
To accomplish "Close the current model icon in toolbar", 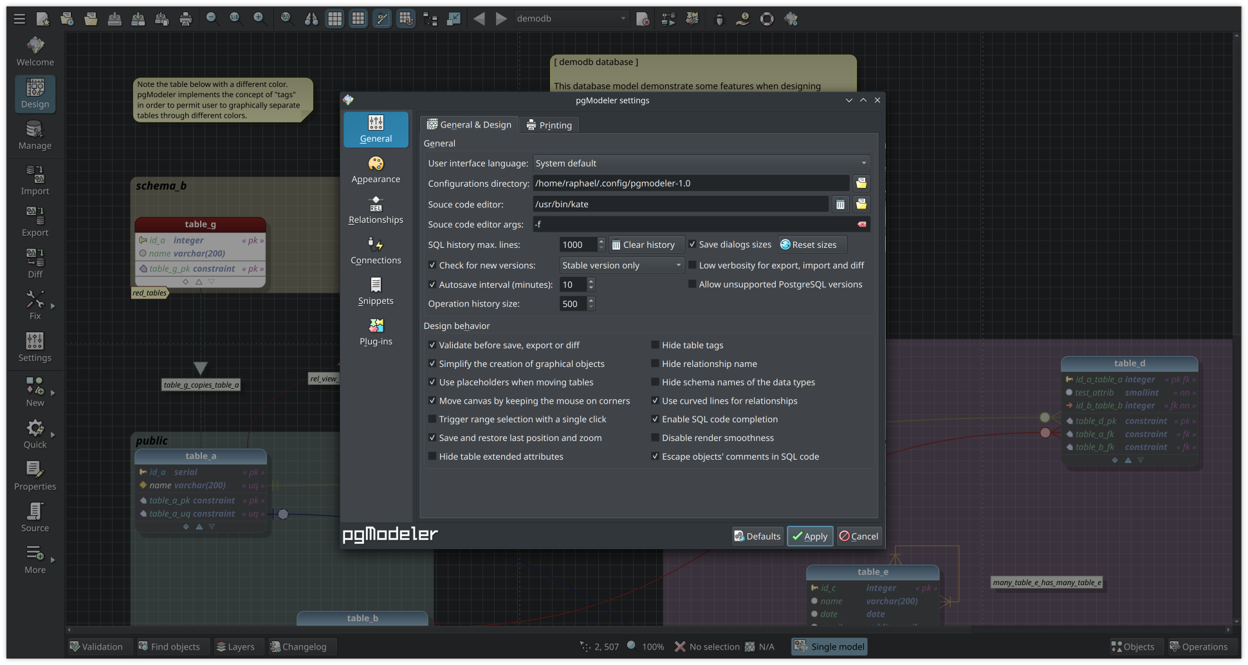I will tap(643, 19).
